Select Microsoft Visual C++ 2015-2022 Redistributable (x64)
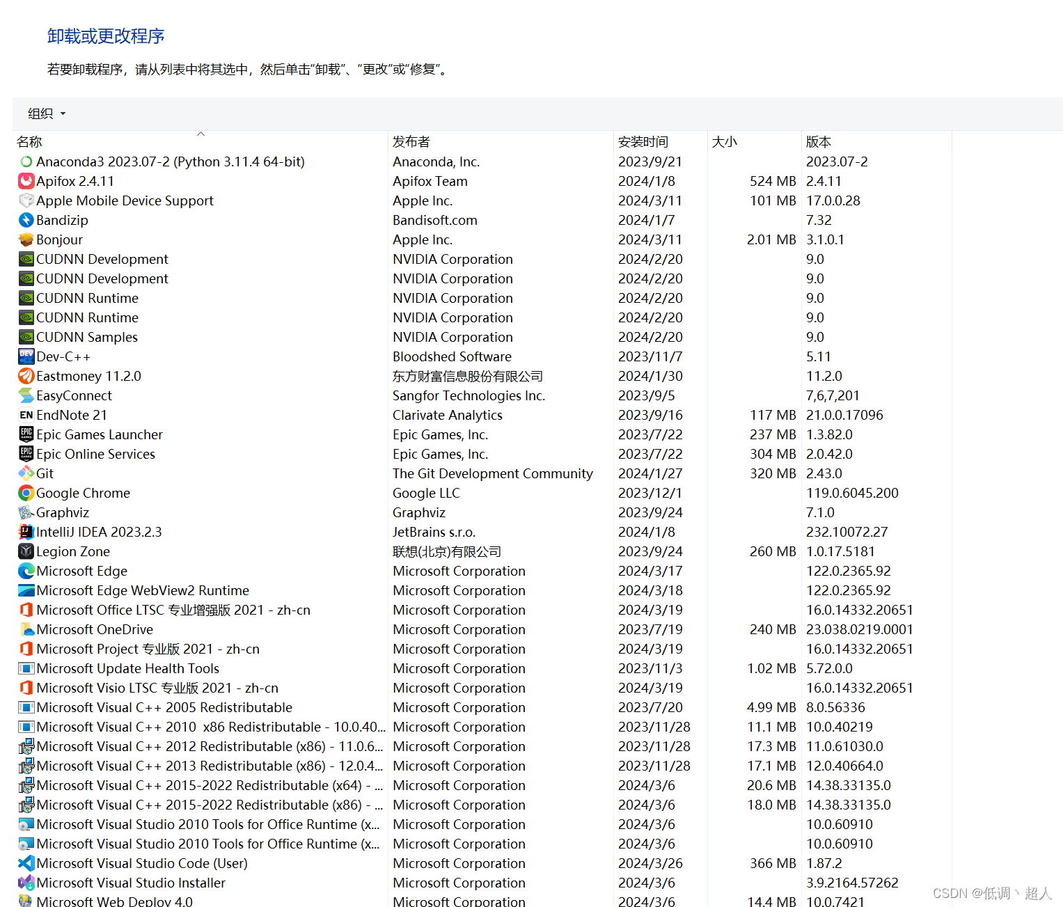 [210, 785]
